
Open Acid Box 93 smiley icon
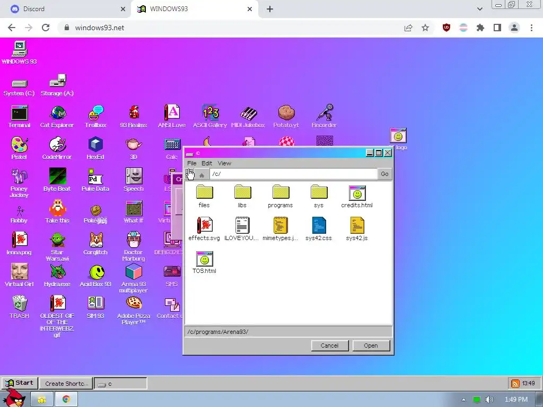tap(95, 276)
